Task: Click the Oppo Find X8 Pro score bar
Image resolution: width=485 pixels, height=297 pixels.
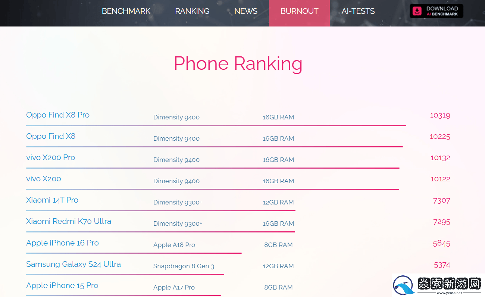Action: [x=216, y=126]
